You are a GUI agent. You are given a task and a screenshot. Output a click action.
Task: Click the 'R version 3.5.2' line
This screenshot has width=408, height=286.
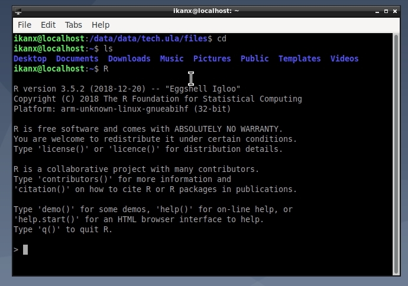(127, 89)
